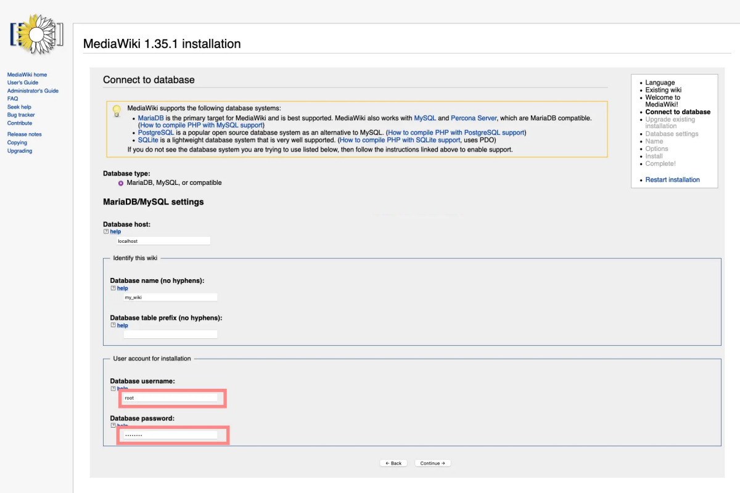Click User account for installation legend

click(x=152, y=358)
